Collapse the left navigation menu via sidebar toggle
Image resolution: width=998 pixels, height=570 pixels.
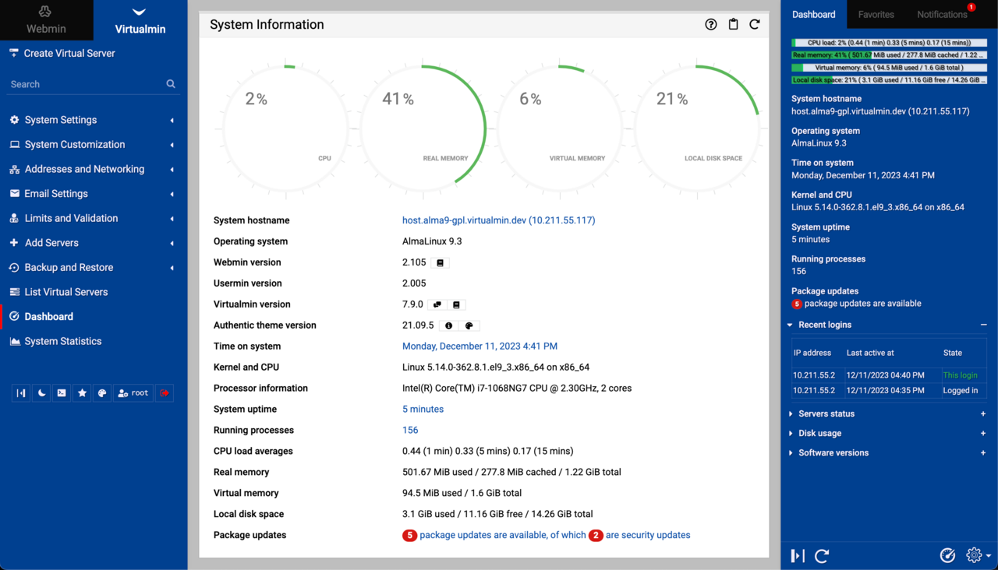22,393
